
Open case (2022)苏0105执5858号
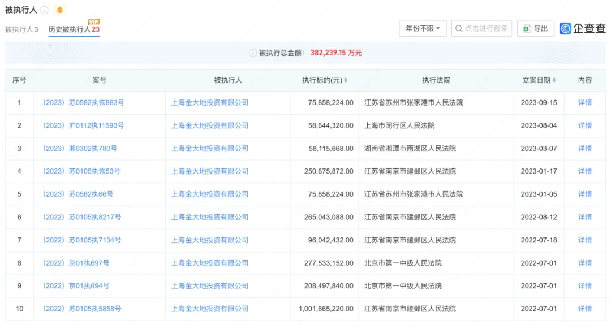coord(82,309)
